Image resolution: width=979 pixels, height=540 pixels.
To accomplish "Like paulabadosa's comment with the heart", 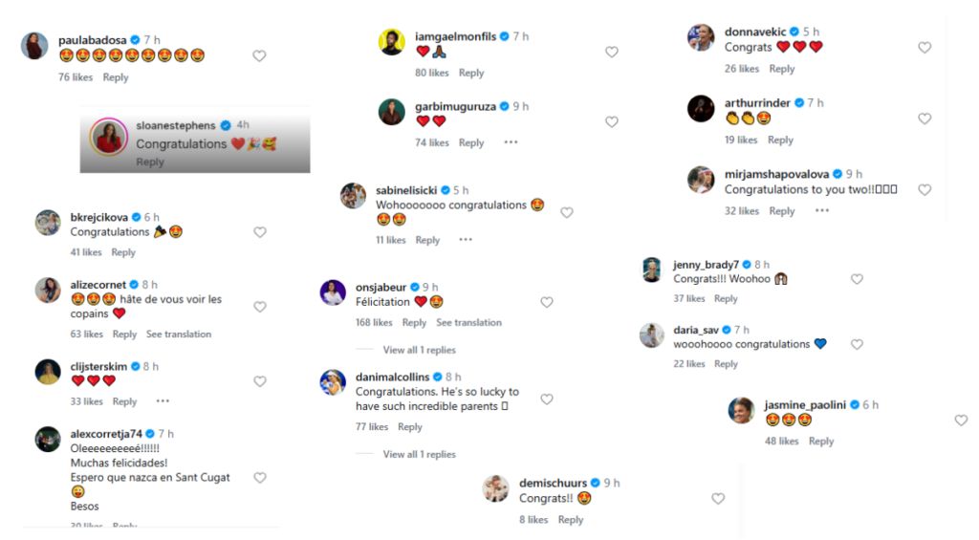I will [259, 56].
